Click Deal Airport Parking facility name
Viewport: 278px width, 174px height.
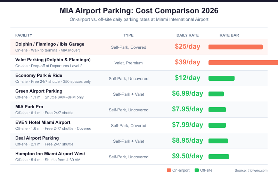point(37,138)
